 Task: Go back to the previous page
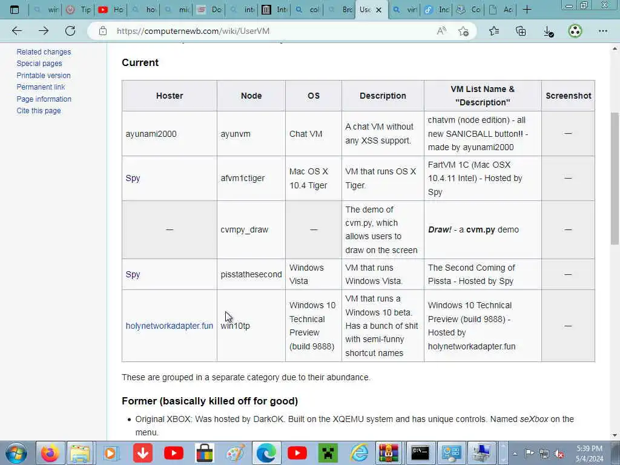pos(17,31)
